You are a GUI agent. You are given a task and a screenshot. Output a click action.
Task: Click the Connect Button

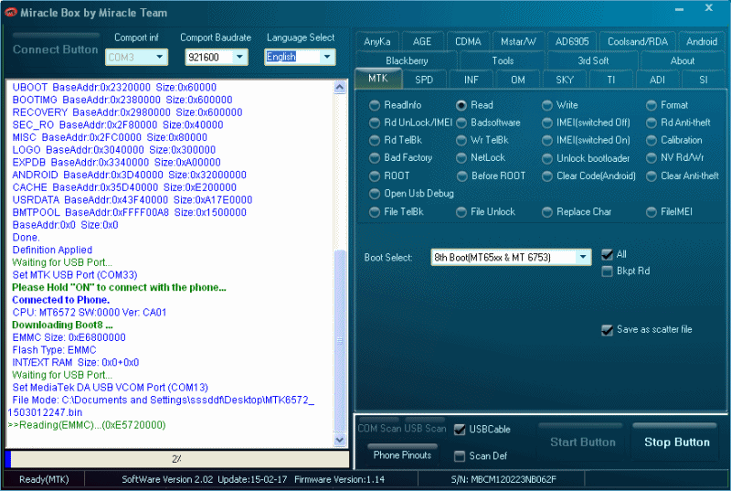pos(55,49)
